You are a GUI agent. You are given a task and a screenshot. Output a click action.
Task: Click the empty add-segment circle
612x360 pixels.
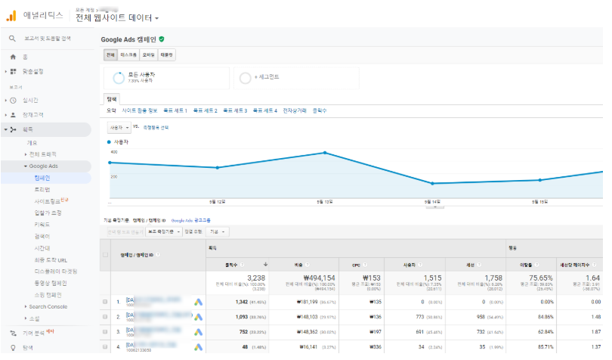click(x=245, y=78)
